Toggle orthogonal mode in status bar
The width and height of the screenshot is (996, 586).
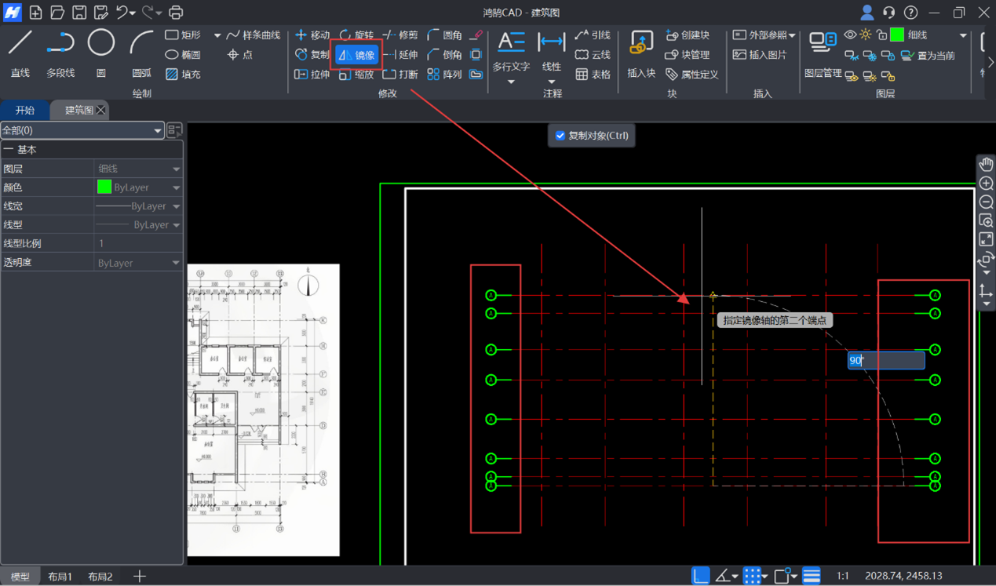click(700, 576)
